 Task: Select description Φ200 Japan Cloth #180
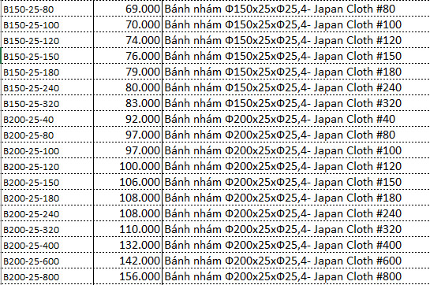[296, 198]
